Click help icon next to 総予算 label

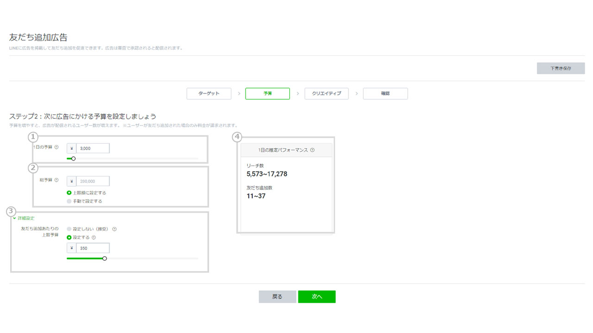(x=57, y=181)
